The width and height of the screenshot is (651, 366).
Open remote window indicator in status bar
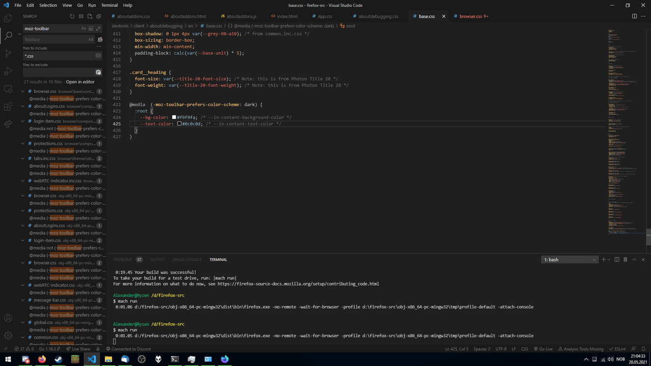point(6,349)
